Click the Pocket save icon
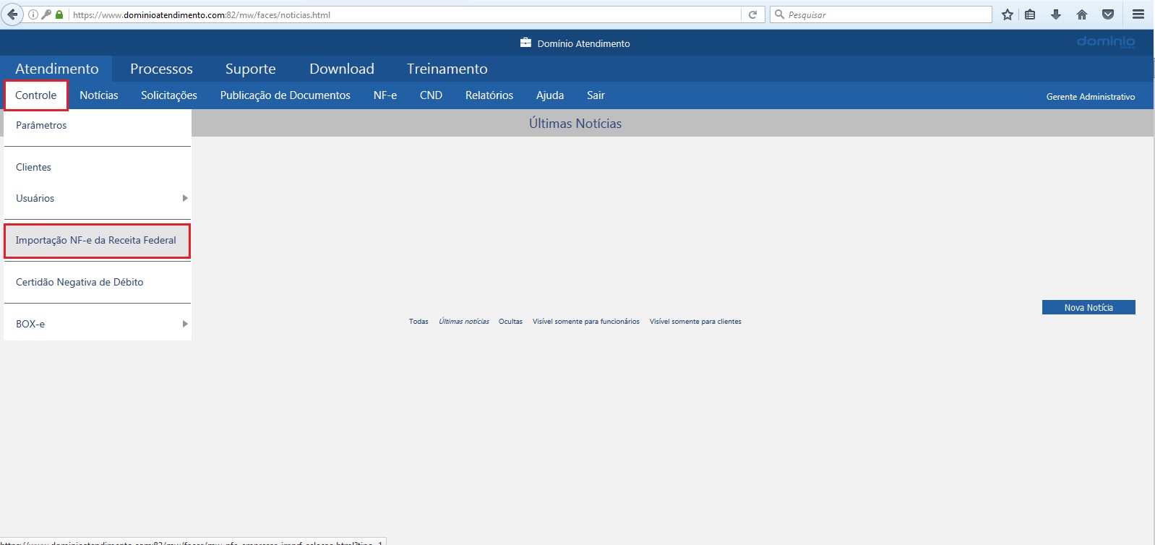1155x545 pixels. pyautogui.click(x=1108, y=14)
